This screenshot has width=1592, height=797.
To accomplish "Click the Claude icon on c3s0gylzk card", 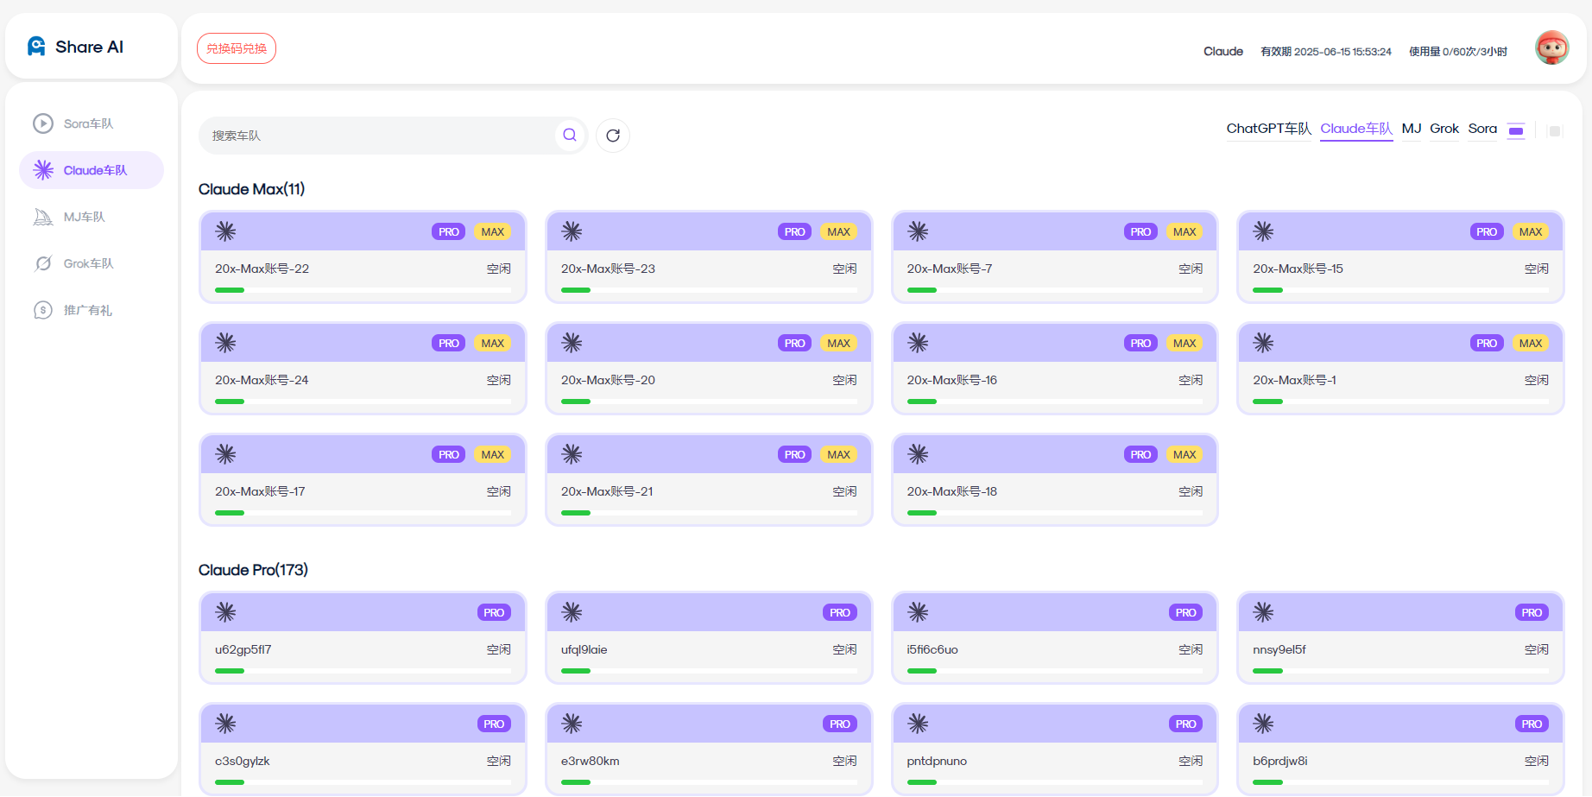I will (225, 724).
